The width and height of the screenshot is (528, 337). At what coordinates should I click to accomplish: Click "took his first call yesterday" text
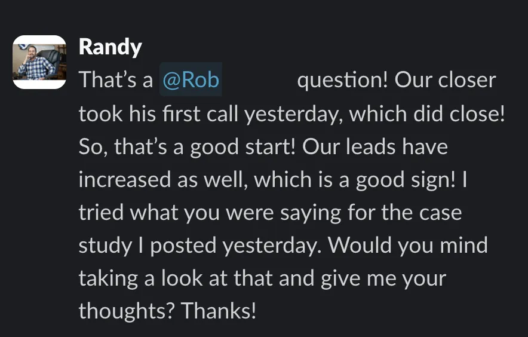tap(210, 114)
